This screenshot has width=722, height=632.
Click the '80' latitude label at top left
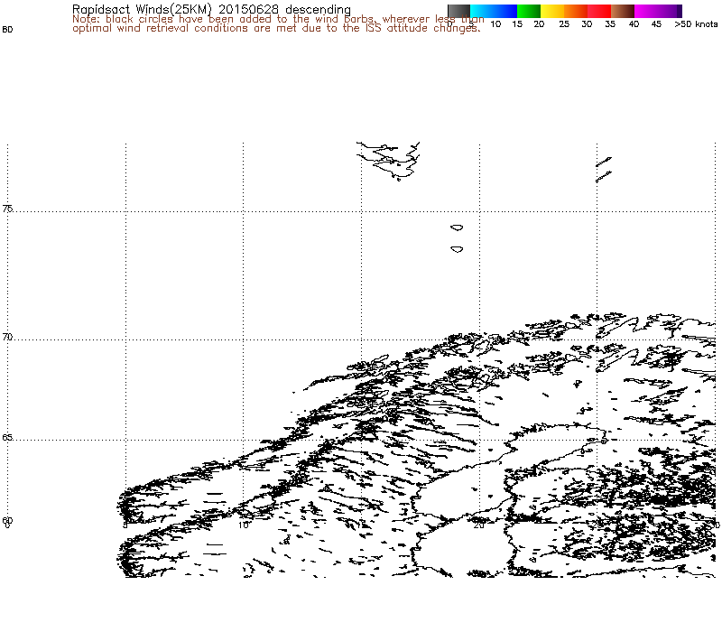[7, 30]
